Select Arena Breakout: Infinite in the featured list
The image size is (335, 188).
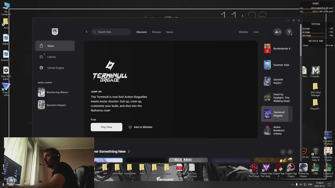(277, 130)
